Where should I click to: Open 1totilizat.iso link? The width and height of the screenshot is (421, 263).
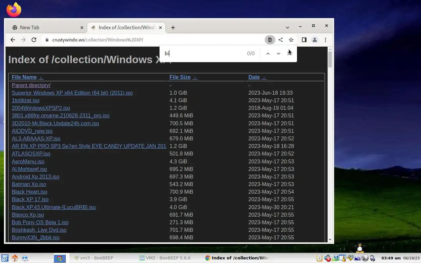pos(26,101)
